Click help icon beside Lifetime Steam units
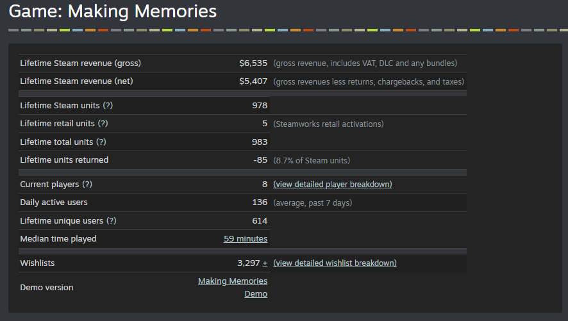The height and width of the screenshot is (321, 568). [108, 106]
